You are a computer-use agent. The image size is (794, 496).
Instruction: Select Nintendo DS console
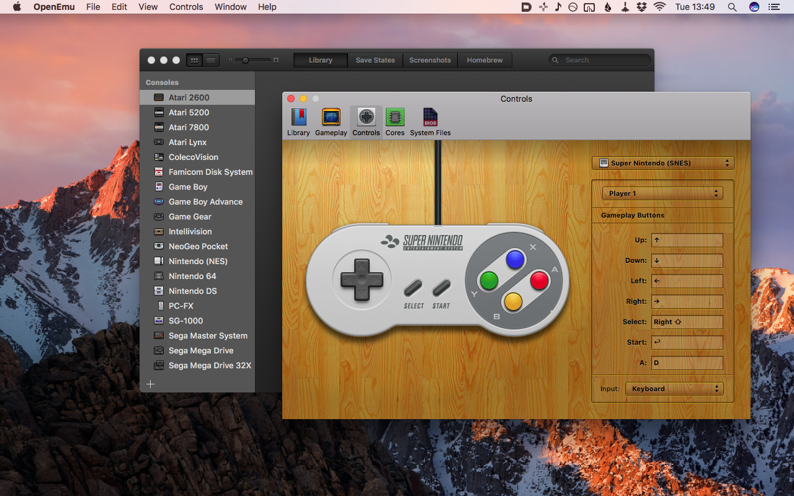(x=197, y=291)
